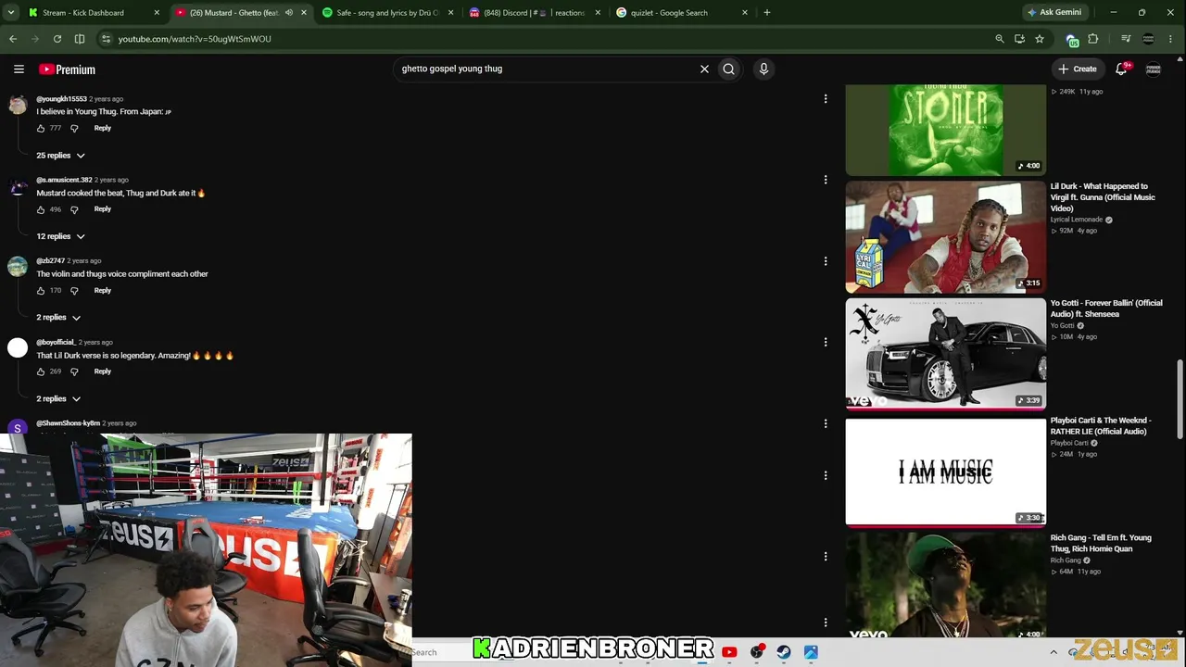This screenshot has height=667, width=1186.
Task: Reload the current YouTube page
Action: [x=57, y=39]
